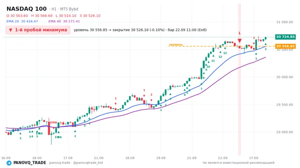This screenshot has height=168, width=300.
Task: Click the 21:00 time axis label
Action: (99, 158)
